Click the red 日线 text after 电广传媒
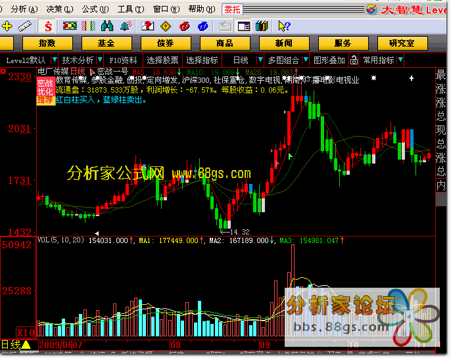The width and height of the screenshot is (451, 358). click(x=78, y=72)
